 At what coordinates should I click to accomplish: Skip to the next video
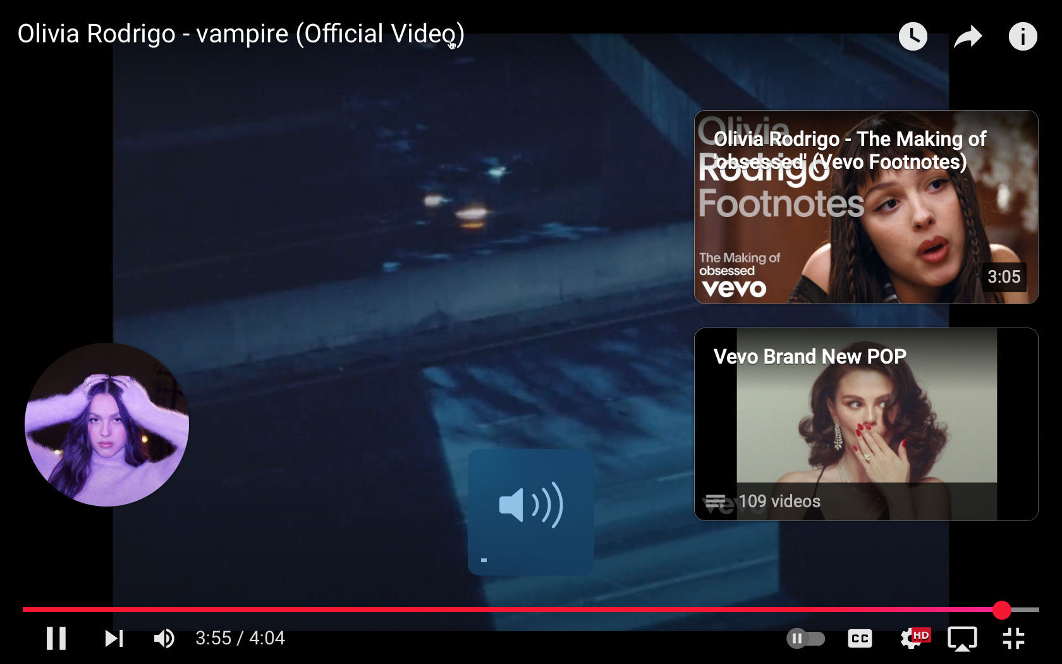tap(114, 638)
